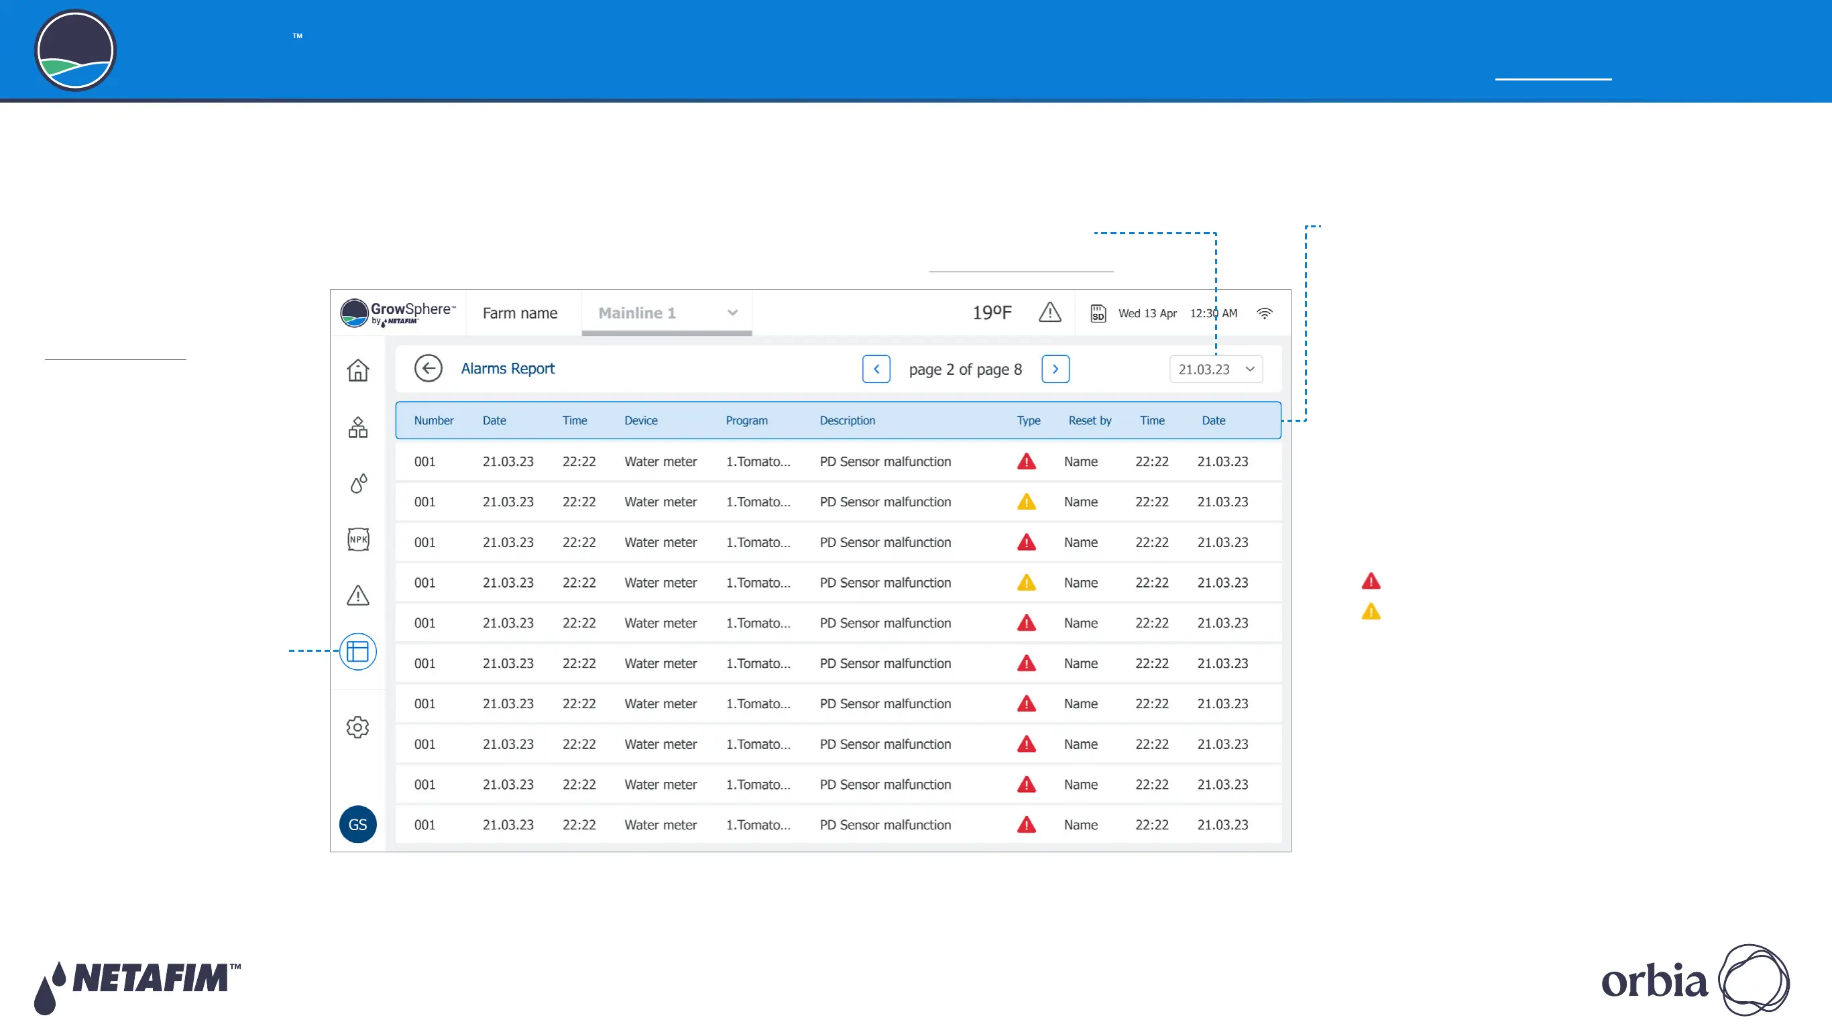Image resolution: width=1832 pixels, height=1030 pixels.
Task: Click the Number column header
Action: point(434,420)
